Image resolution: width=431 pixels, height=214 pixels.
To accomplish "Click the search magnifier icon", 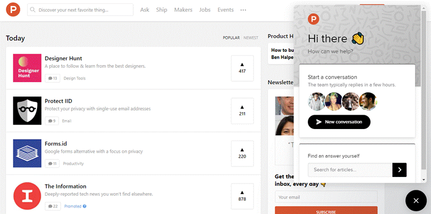I will pyautogui.click(x=33, y=10).
